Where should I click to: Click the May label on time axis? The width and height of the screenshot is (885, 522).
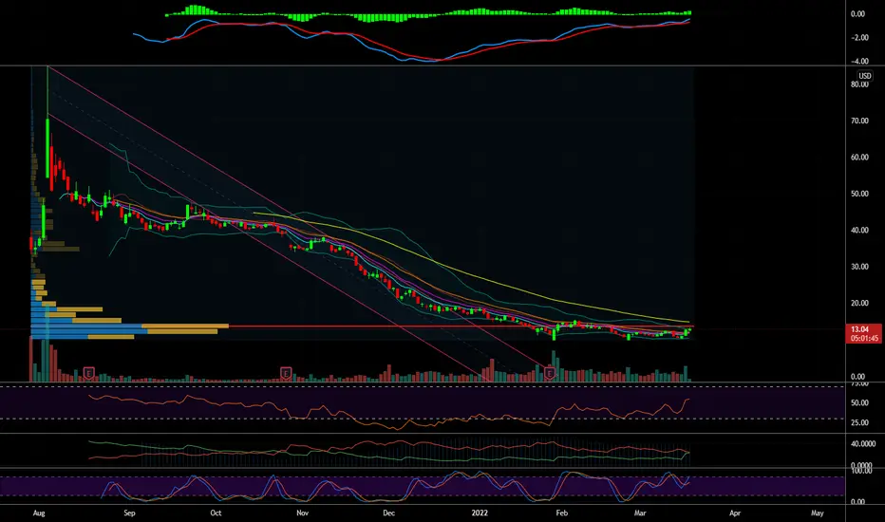[817, 513]
